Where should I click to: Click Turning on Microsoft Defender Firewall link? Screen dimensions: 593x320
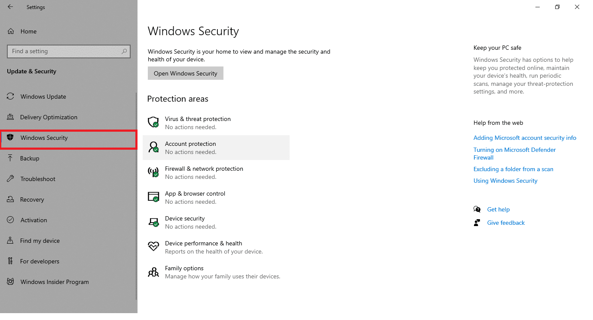pos(514,153)
